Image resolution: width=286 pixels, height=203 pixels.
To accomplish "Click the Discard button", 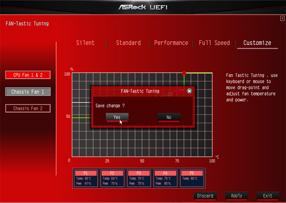I will (205, 196).
